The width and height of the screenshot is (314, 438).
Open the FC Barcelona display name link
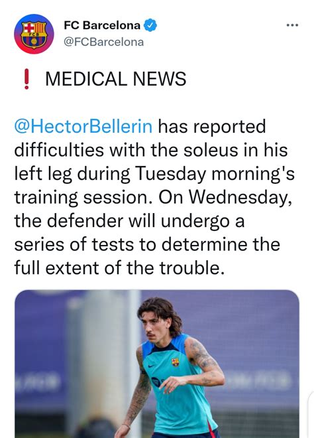coord(102,25)
